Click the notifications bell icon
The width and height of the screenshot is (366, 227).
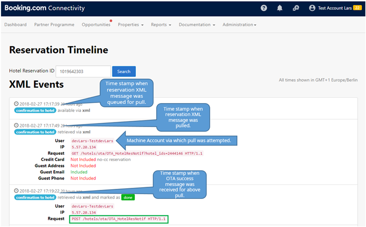coord(280,8)
